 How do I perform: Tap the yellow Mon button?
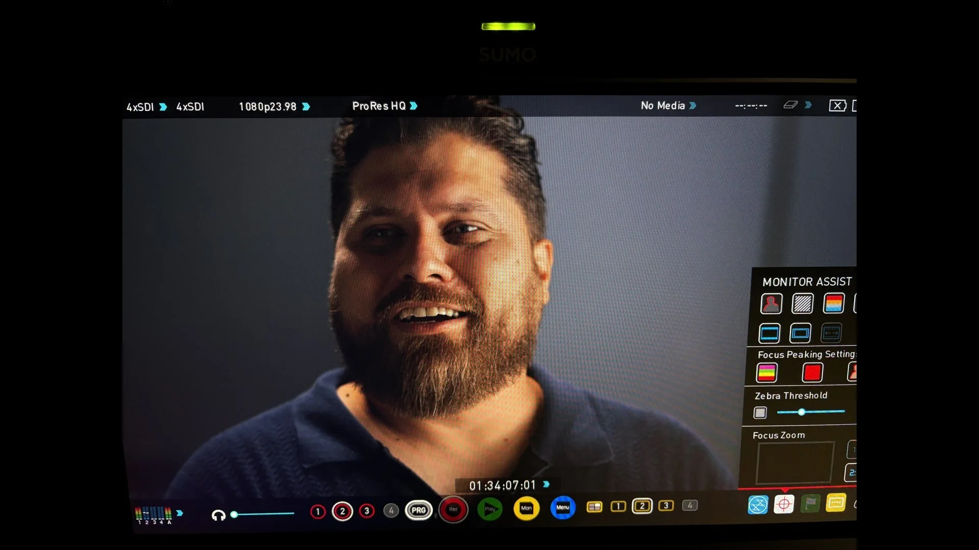coord(526,508)
